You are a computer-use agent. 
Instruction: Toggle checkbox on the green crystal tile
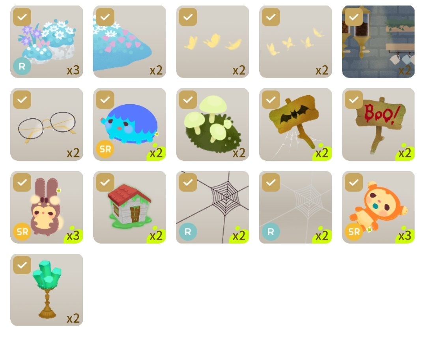tap(22, 265)
